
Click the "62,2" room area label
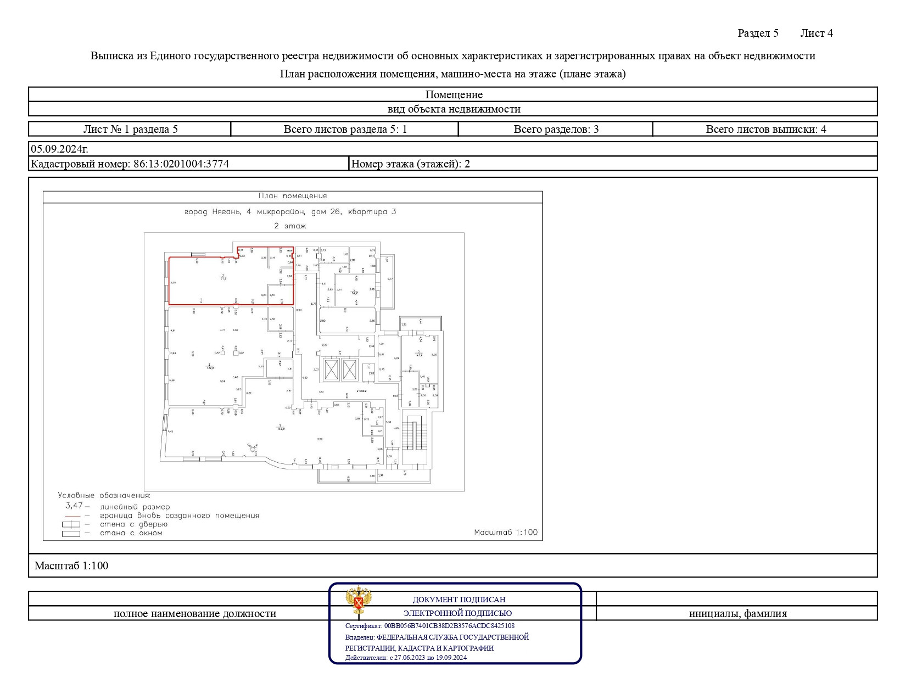tap(355, 293)
